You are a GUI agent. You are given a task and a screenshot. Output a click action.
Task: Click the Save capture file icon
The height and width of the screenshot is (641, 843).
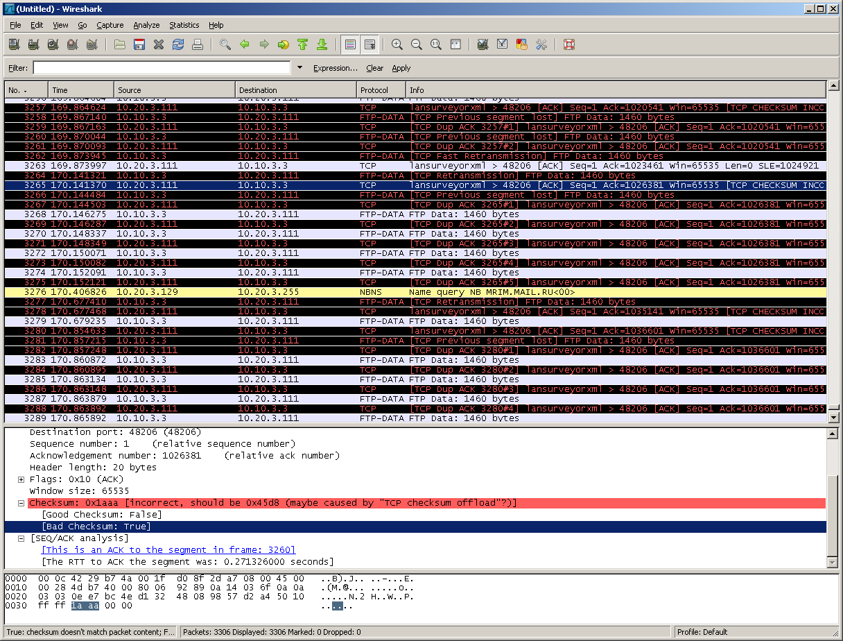(x=139, y=45)
